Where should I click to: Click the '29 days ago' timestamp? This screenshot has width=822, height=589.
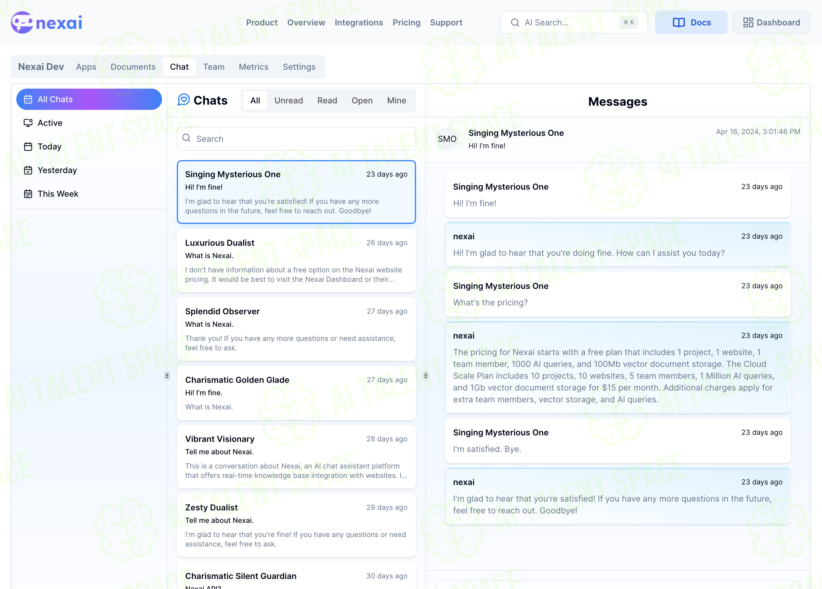click(x=387, y=507)
